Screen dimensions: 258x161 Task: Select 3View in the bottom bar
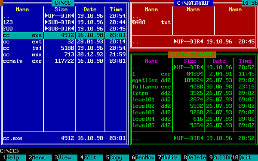point(64,158)
